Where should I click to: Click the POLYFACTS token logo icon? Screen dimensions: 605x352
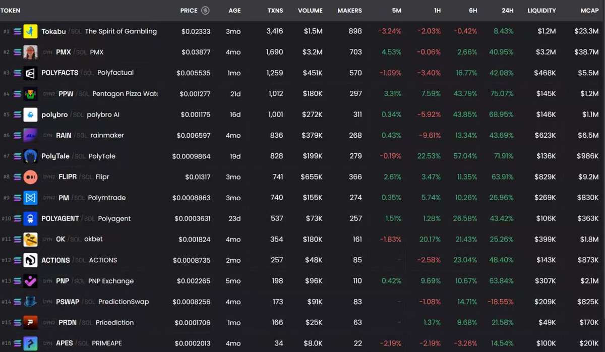point(31,73)
